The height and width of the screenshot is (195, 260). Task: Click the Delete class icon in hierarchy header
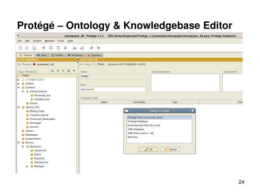point(69,71)
